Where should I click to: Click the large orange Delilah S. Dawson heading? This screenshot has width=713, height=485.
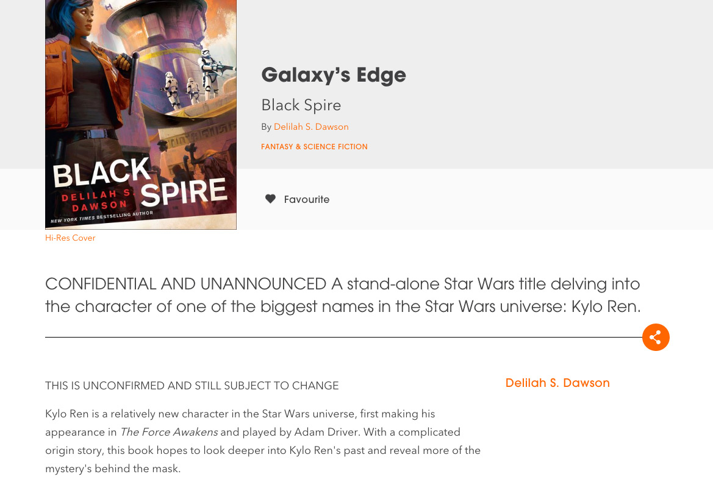557,383
